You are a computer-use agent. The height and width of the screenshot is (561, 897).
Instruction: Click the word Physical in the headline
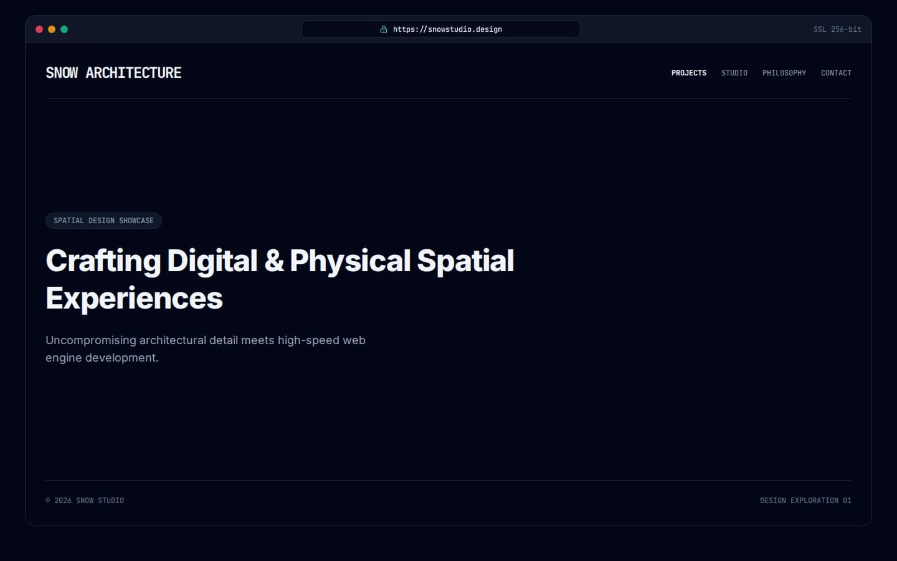pos(350,261)
